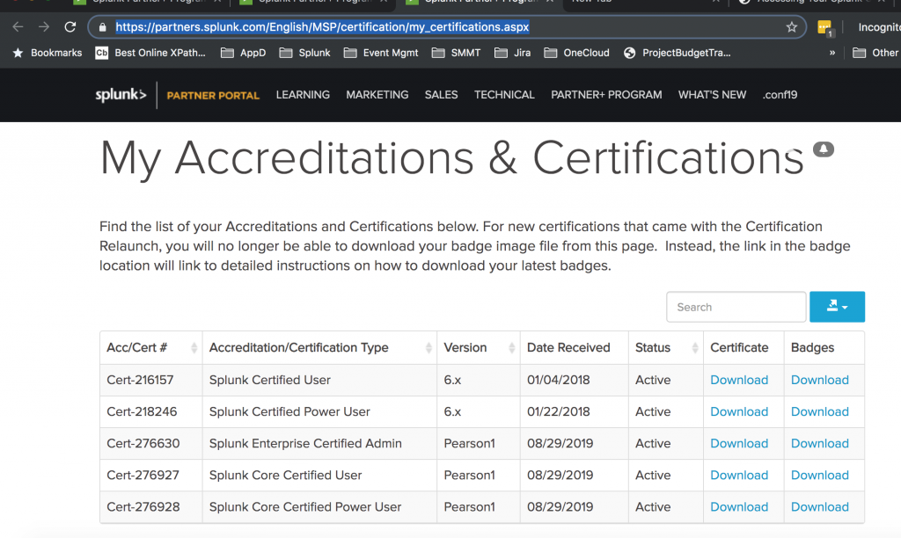Reload the page using the refresh icon
This screenshot has height=538, width=901.
pos(70,26)
